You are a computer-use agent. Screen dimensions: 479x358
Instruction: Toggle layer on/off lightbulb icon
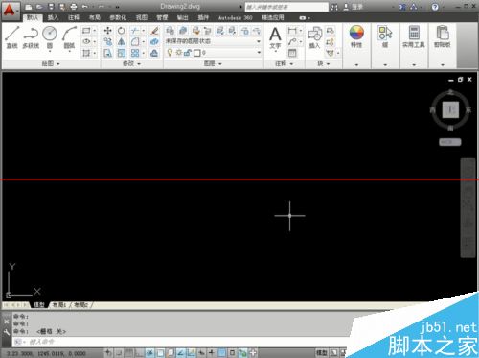[x=170, y=53]
